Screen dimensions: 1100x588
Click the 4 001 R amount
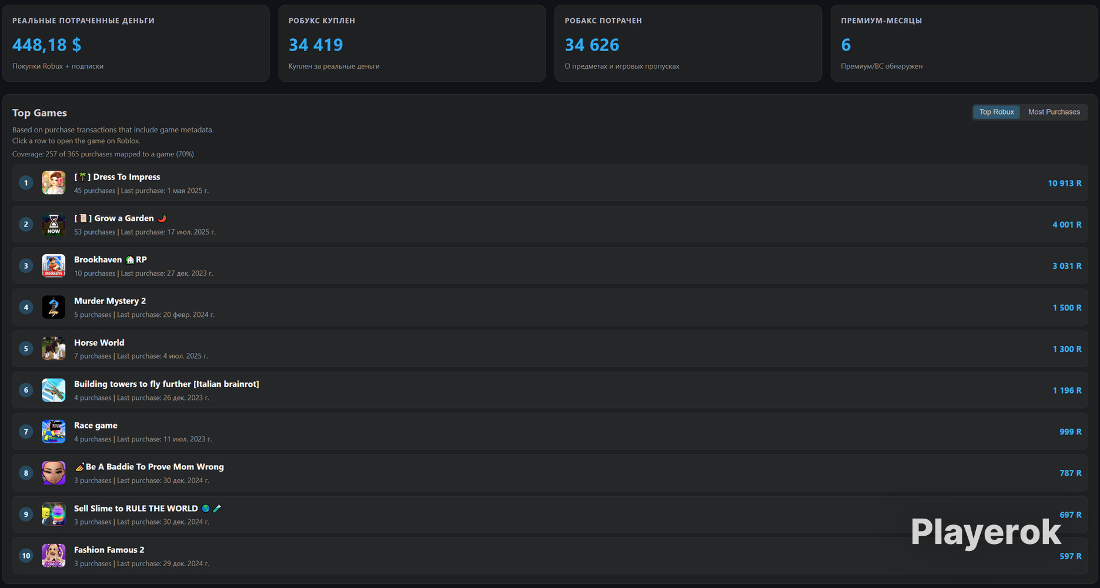coord(1067,225)
